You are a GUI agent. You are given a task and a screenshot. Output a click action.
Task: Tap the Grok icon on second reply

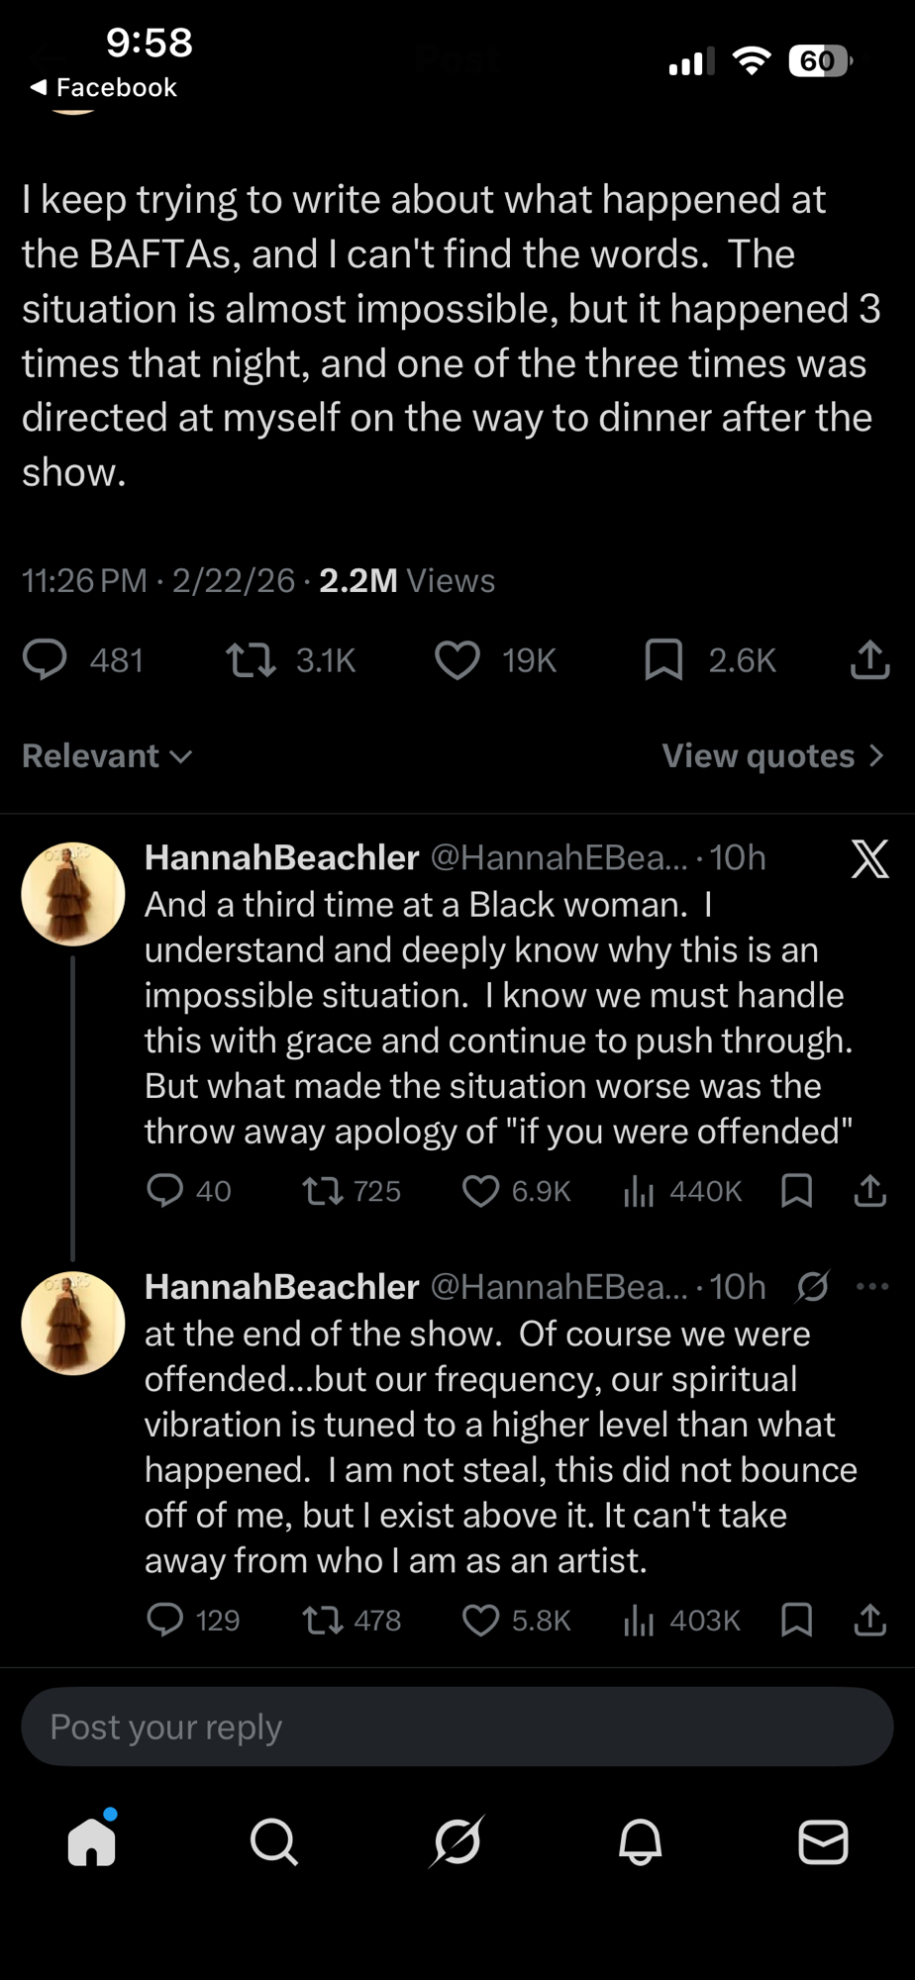click(812, 1287)
